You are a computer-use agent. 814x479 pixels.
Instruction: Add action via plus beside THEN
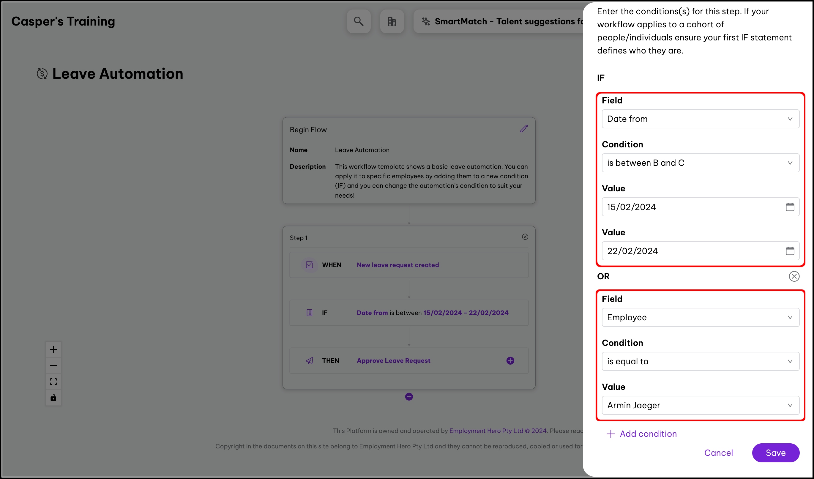tap(510, 361)
